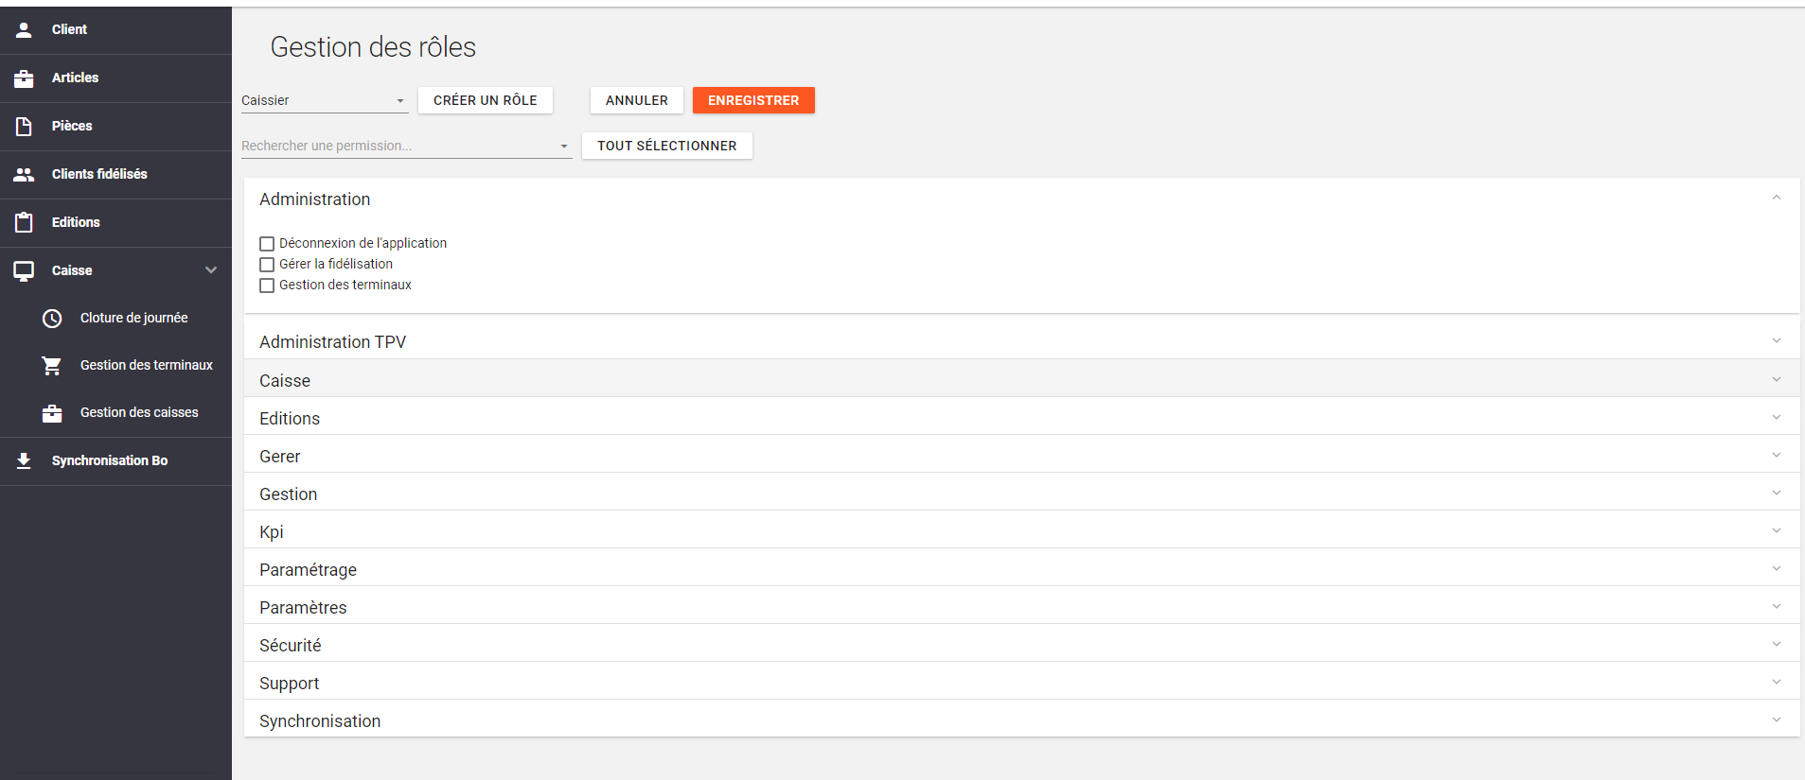Viewport: 1805px width, 780px height.
Task: Click the Clients fidélisés group icon
Action: click(x=24, y=175)
